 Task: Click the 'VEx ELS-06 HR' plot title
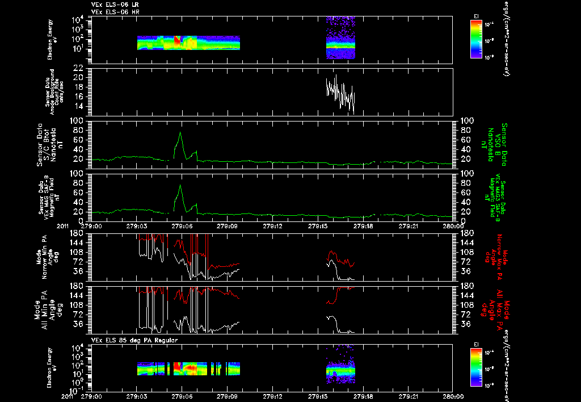(x=115, y=12)
